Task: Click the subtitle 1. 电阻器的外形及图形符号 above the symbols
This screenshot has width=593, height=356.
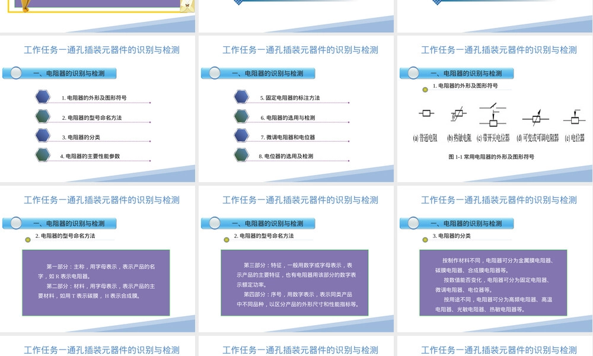Action: click(465, 86)
